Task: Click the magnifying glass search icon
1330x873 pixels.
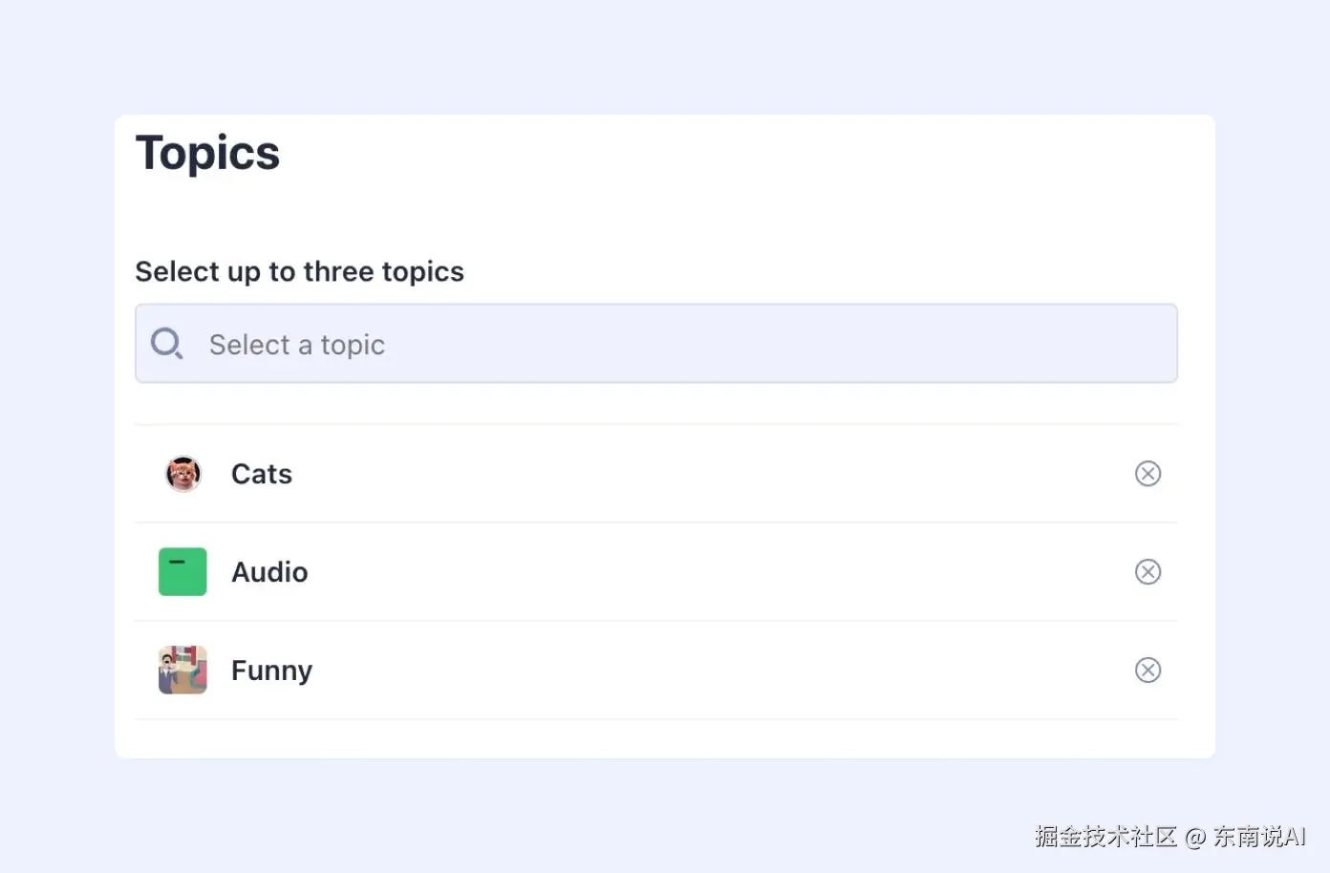Action: [167, 344]
